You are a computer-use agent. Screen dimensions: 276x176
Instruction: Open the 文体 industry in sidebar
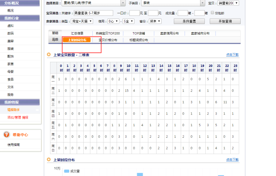(x=10, y=87)
